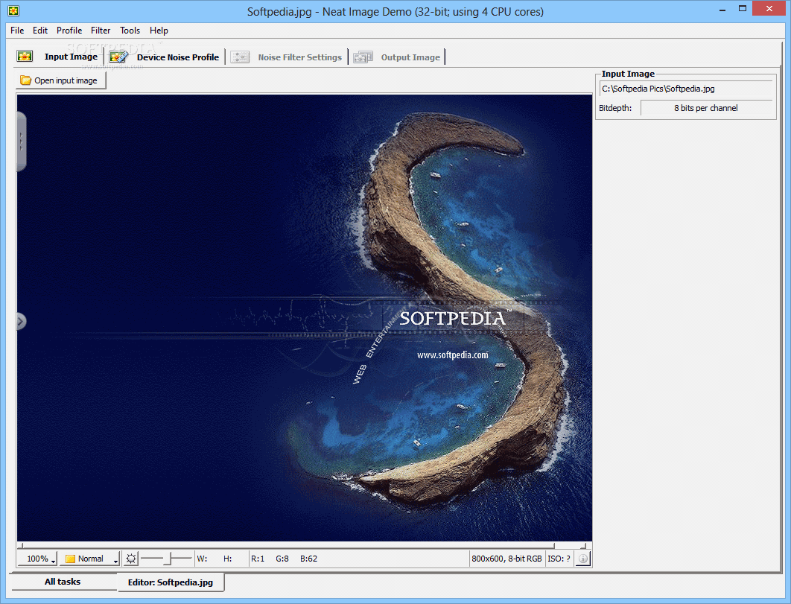Click the Neat Image app icon in title bar
The image size is (791, 604).
click(13, 10)
